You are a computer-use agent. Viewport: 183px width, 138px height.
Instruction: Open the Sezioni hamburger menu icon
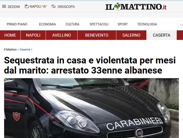pos(4,6)
